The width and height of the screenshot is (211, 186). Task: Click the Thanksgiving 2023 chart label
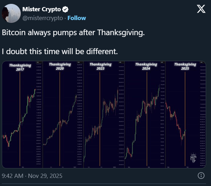click(100, 66)
